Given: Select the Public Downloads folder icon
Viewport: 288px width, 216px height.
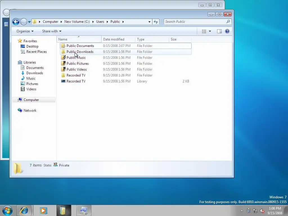Looking at the screenshot, I should coord(63,52).
